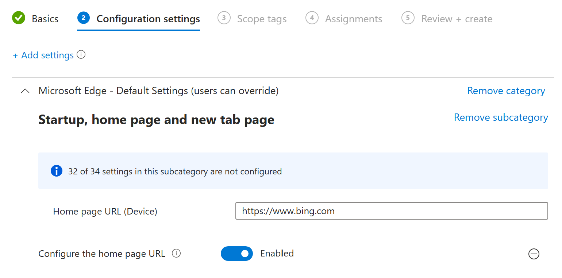Viewport: 562px width, 278px height.
Task: Click the + Add settings link
Action: coord(43,55)
